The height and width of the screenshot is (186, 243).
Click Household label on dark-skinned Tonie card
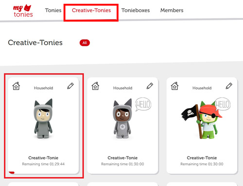pyautogui.click(x=122, y=88)
